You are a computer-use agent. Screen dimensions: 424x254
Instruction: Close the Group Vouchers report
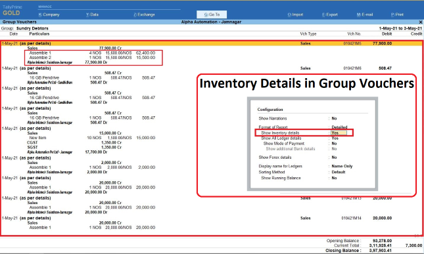(x=421, y=22)
